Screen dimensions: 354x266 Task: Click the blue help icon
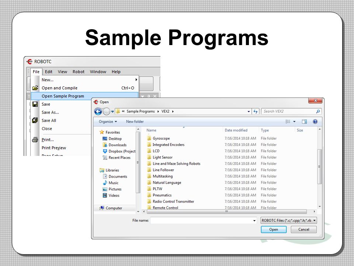[315, 122]
